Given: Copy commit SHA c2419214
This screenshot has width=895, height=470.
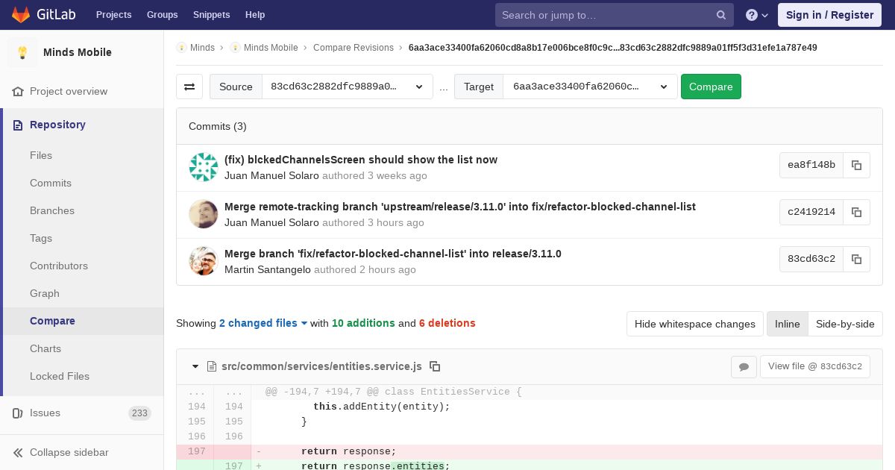Looking at the screenshot, I should tap(856, 212).
